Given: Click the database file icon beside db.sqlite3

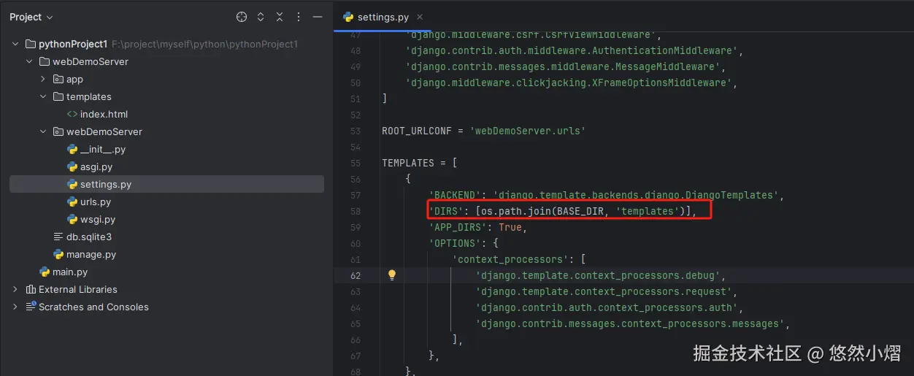Looking at the screenshot, I should click(x=58, y=237).
